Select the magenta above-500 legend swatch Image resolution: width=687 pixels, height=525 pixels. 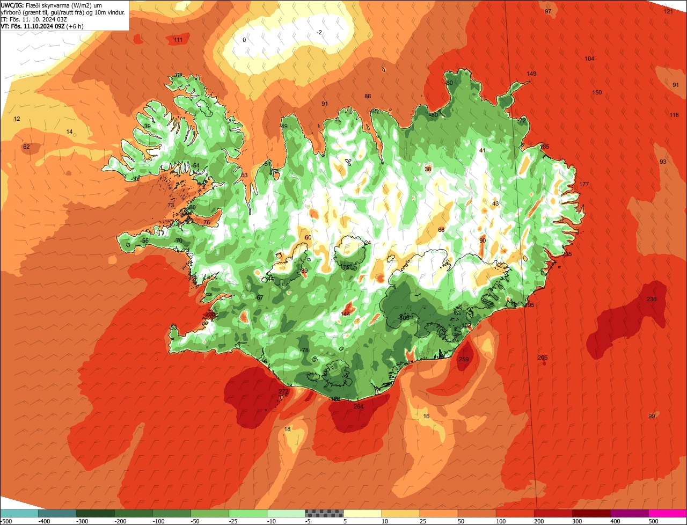668,513
